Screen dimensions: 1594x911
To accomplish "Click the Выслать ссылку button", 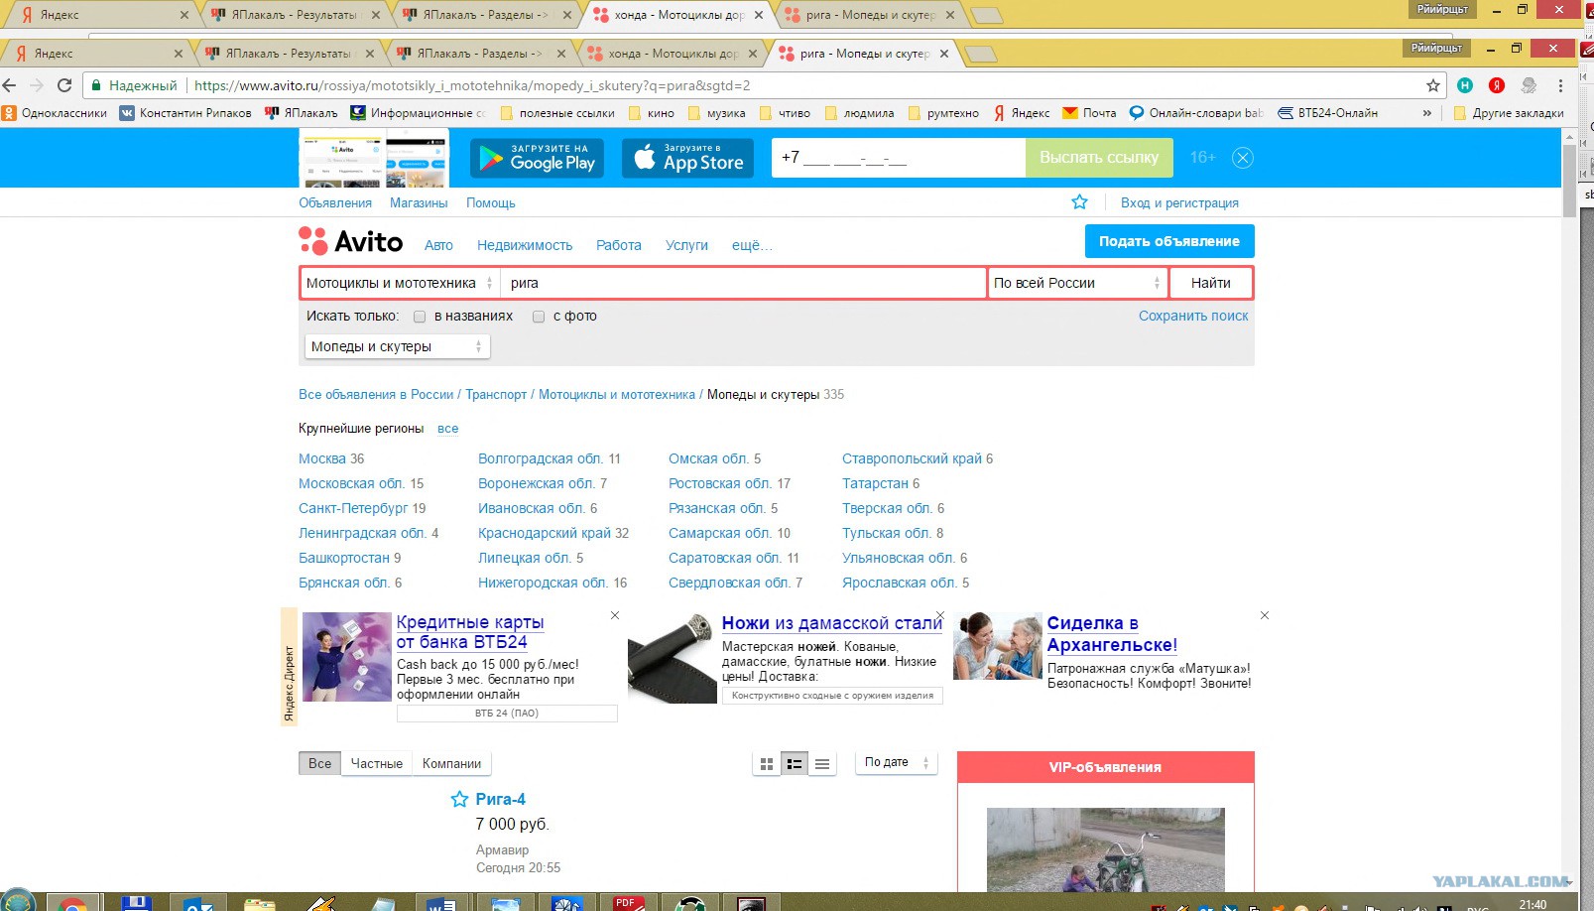I will tap(1099, 158).
